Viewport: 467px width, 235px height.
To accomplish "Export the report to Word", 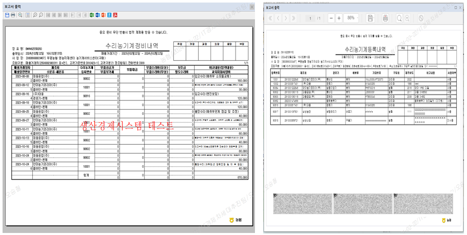I will coord(98,15).
